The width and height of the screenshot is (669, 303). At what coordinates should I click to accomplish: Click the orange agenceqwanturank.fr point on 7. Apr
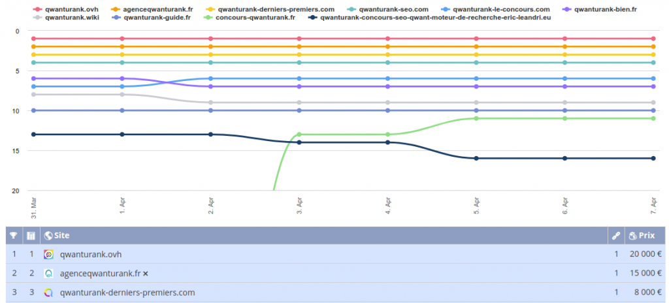tap(653, 46)
